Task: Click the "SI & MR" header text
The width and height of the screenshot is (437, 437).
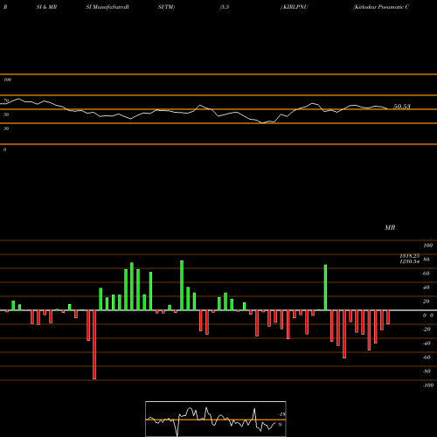Action: [x=46, y=7]
